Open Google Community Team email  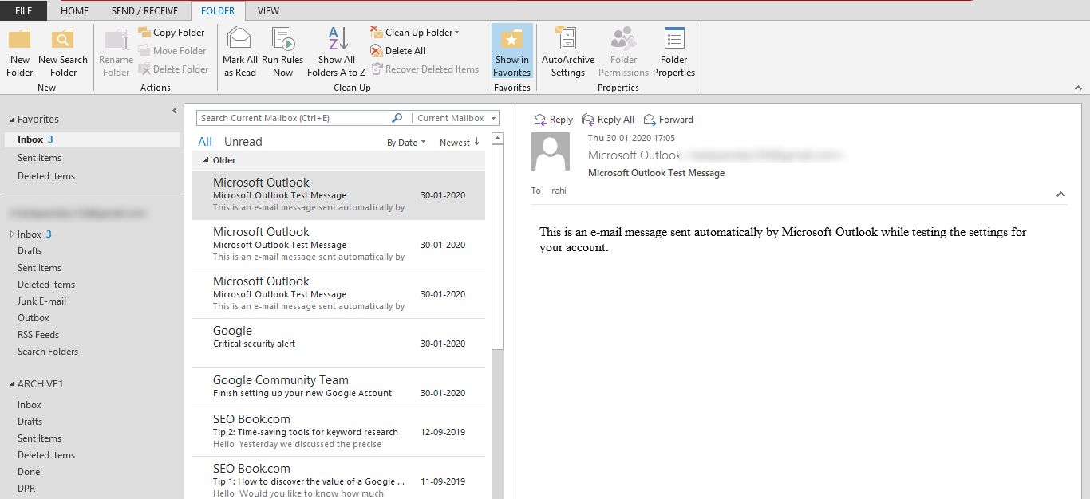pos(338,387)
